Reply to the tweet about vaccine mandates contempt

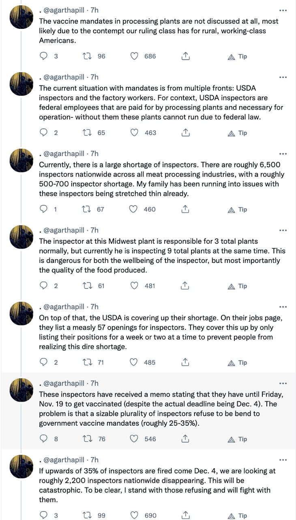tap(44, 56)
